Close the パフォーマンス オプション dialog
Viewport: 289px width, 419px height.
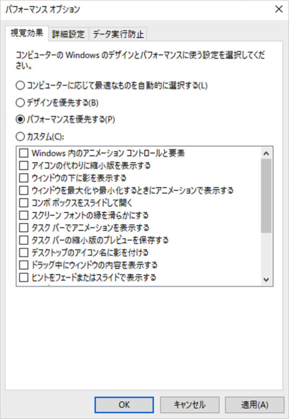pos(278,9)
